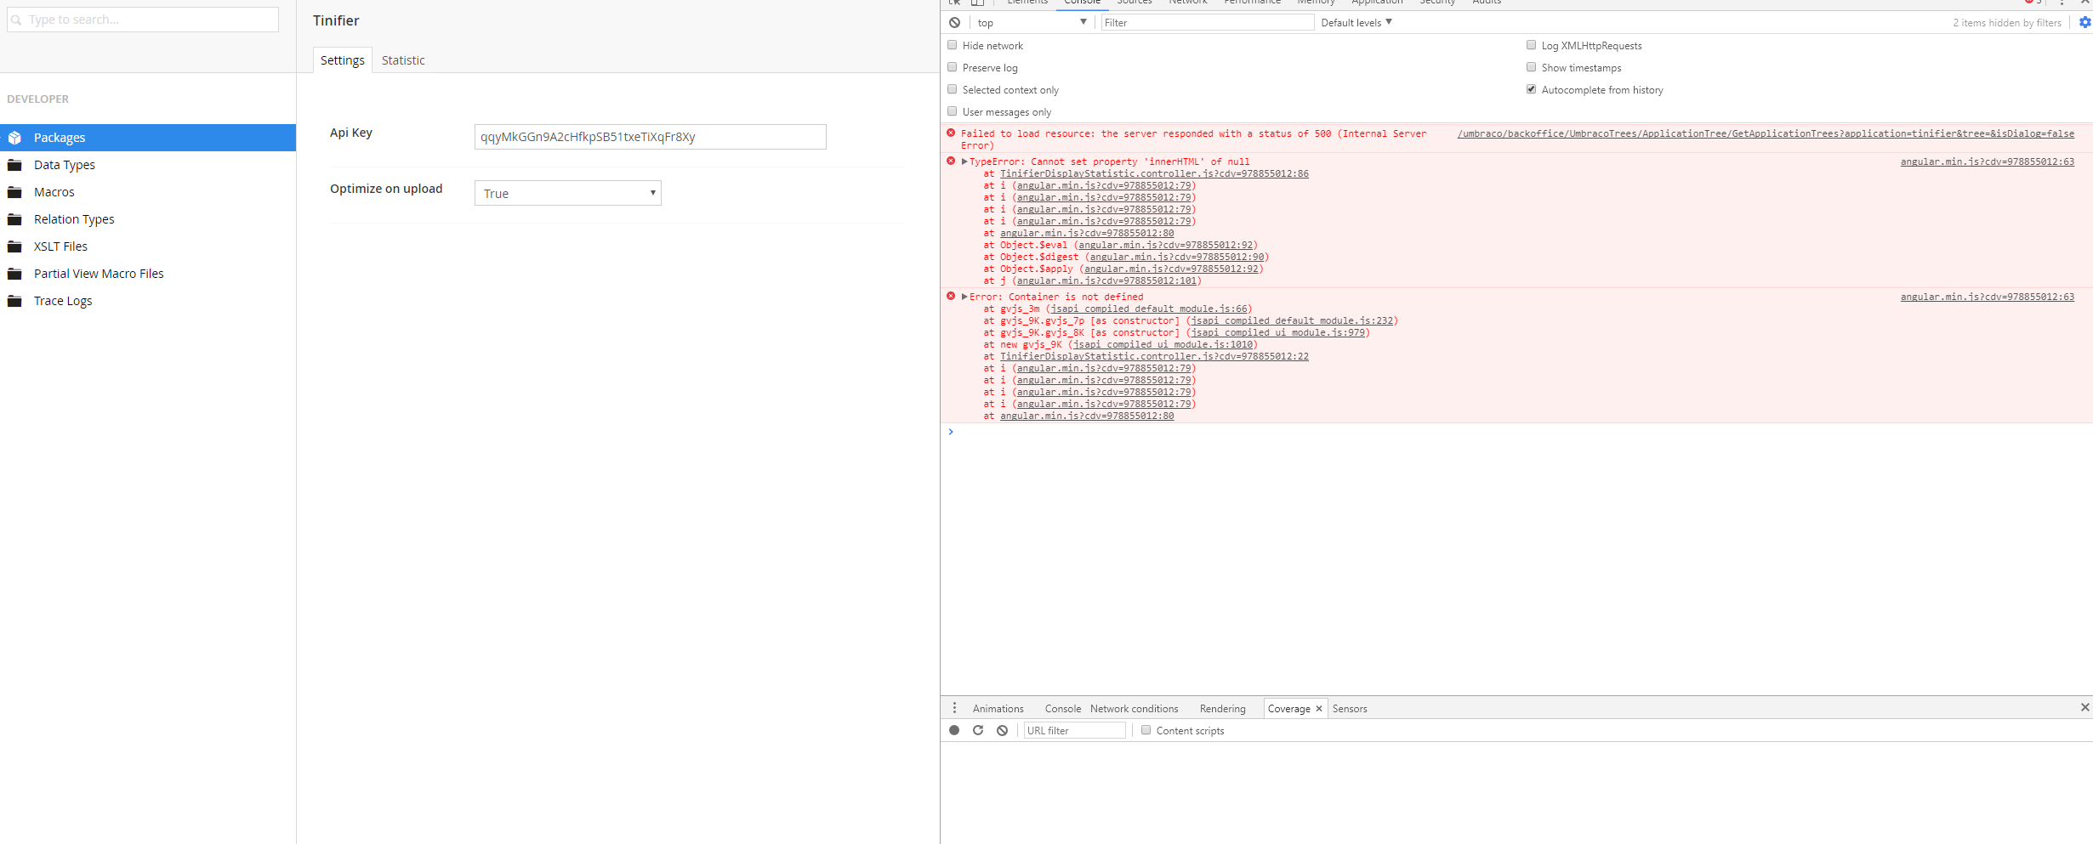Viewport: 2093px width, 844px height.
Task: Uncheck Autocomplete from history
Action: 1531,89
